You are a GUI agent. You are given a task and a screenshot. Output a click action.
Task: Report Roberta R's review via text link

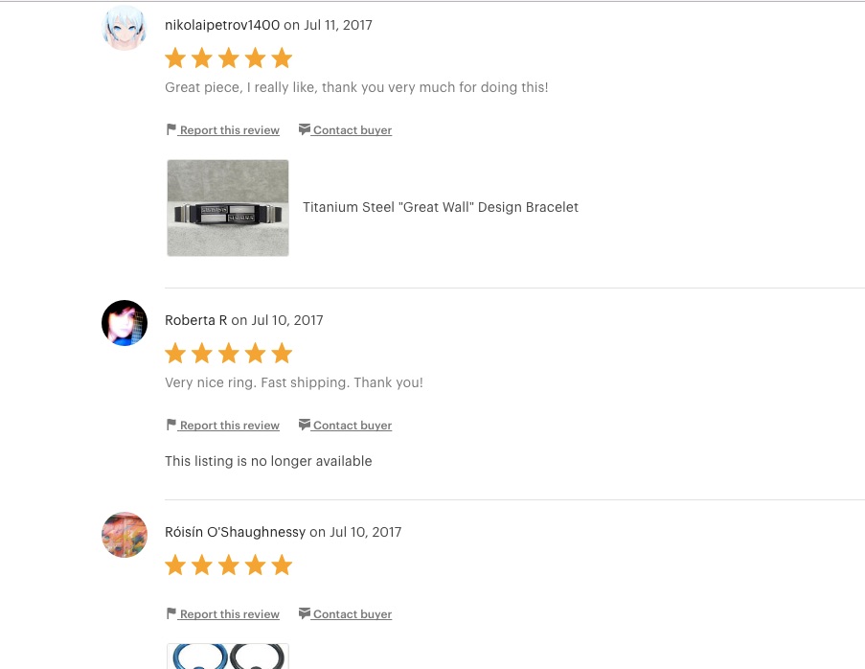230,426
